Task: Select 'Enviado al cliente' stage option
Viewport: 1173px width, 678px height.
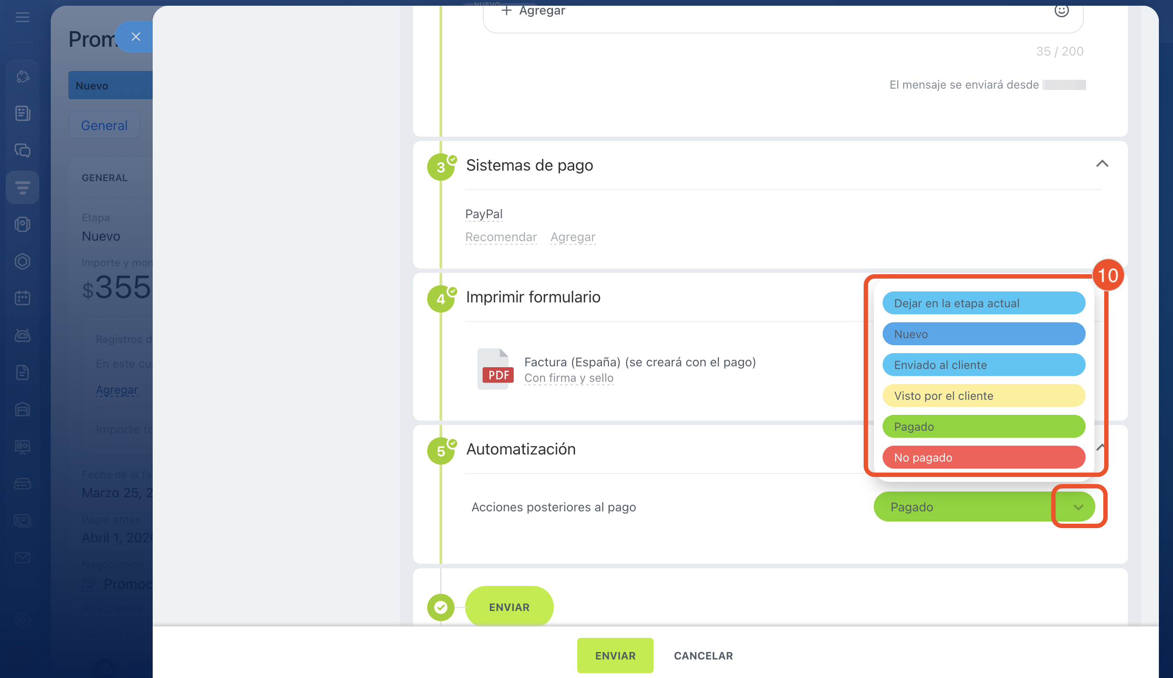Action: pyautogui.click(x=983, y=365)
